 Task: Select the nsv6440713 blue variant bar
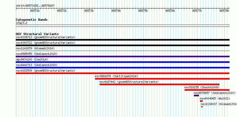pyautogui.click(x=122, y=68)
